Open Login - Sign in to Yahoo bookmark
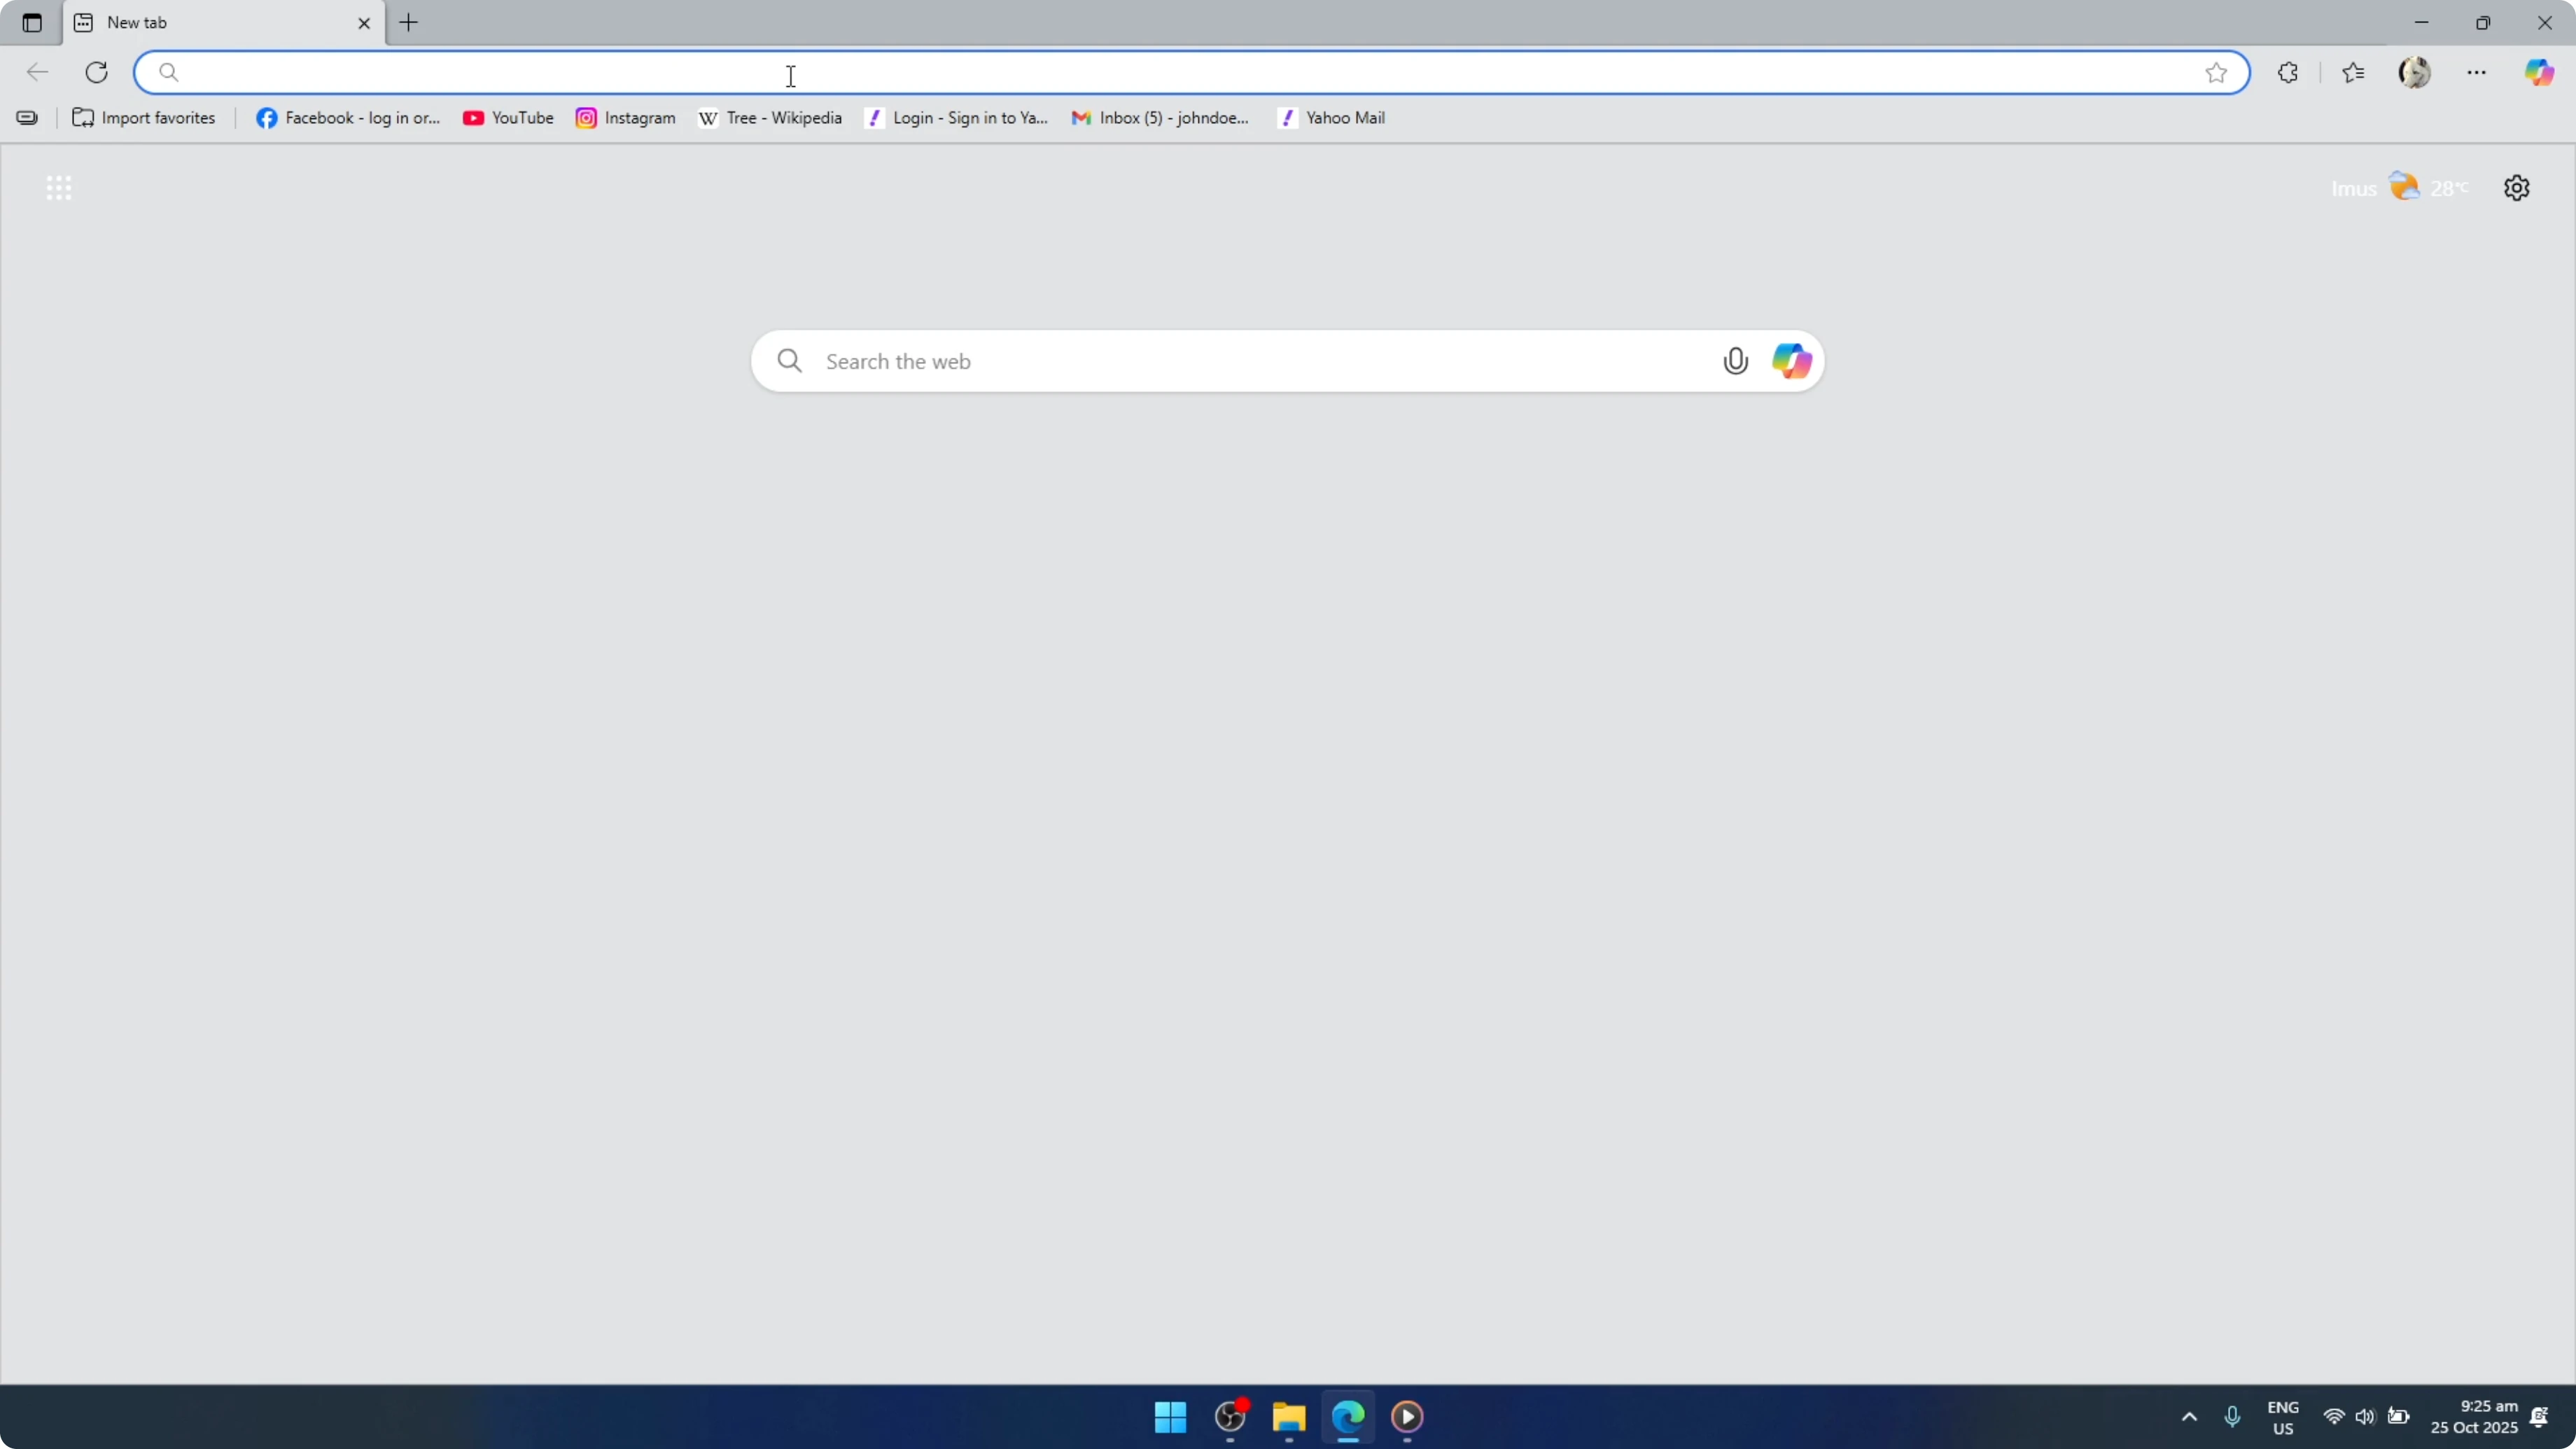This screenshot has width=2576, height=1449. [x=957, y=118]
